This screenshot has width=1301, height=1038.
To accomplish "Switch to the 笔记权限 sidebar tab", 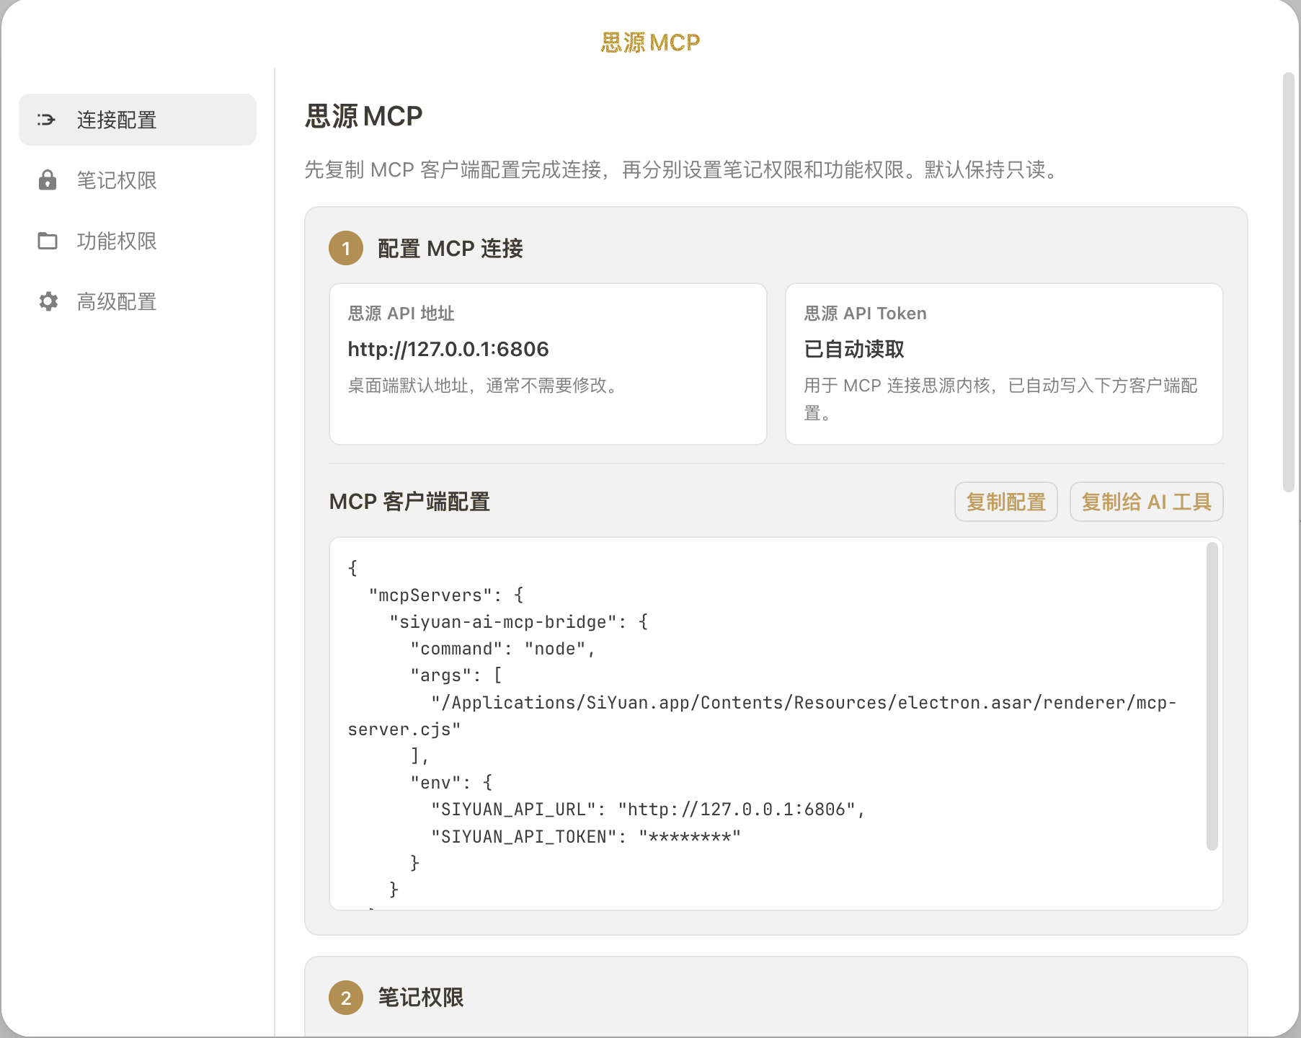I will click(x=138, y=180).
